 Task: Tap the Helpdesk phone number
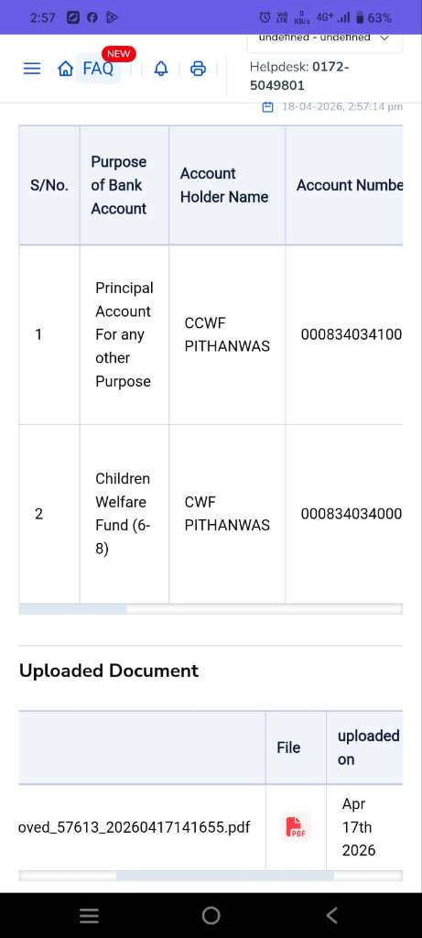299,76
